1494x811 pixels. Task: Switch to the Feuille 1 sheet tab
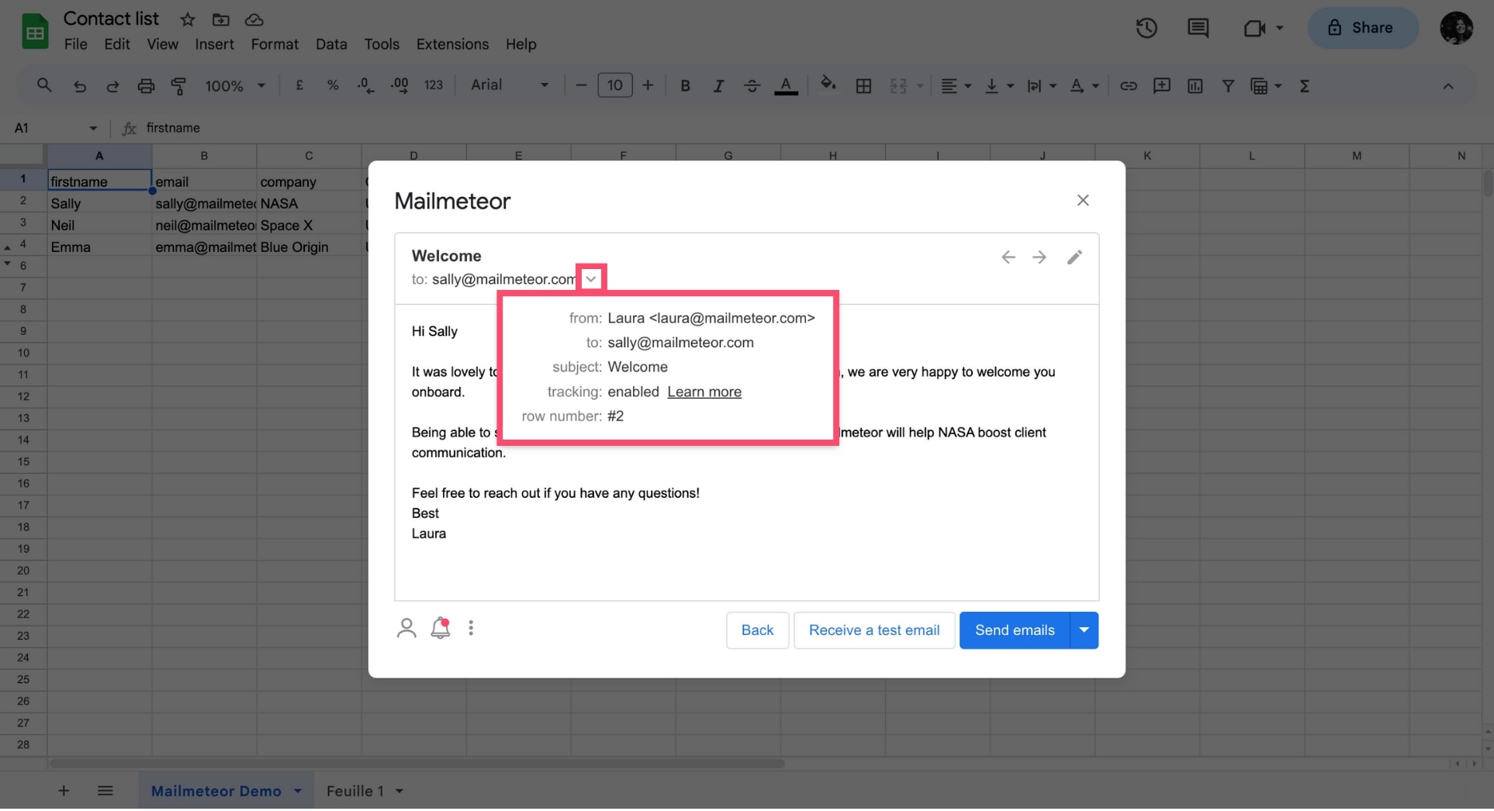(355, 791)
